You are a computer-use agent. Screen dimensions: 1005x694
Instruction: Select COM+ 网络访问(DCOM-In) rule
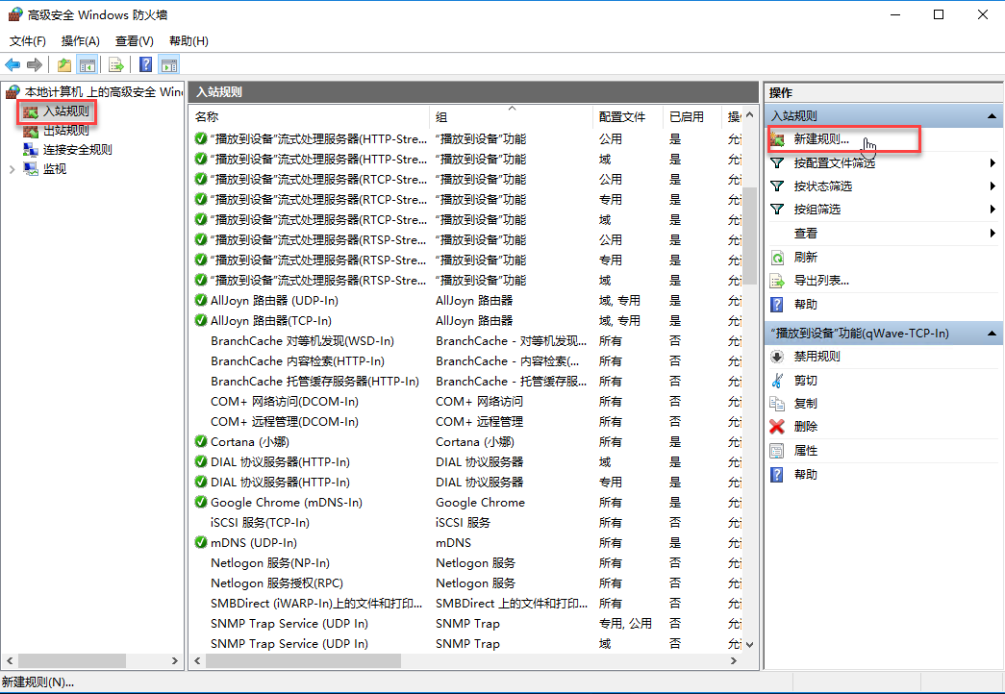tap(285, 402)
